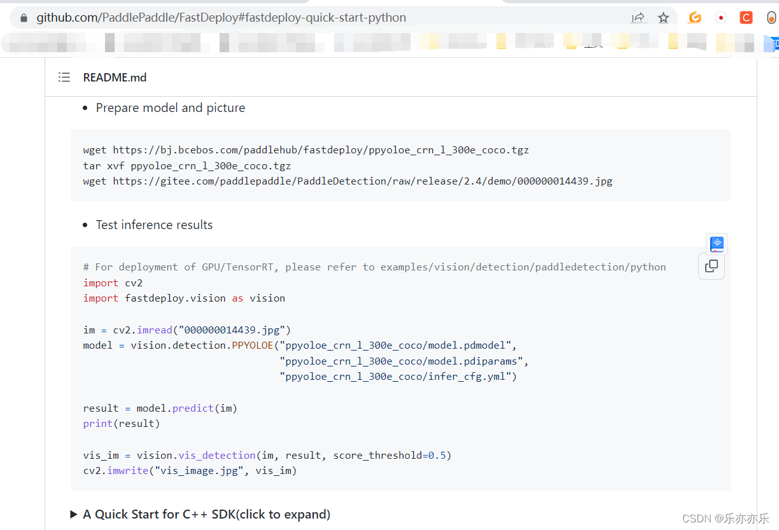Click the copy code button on Python snippet
The width and height of the screenshot is (779, 530).
pos(712,267)
